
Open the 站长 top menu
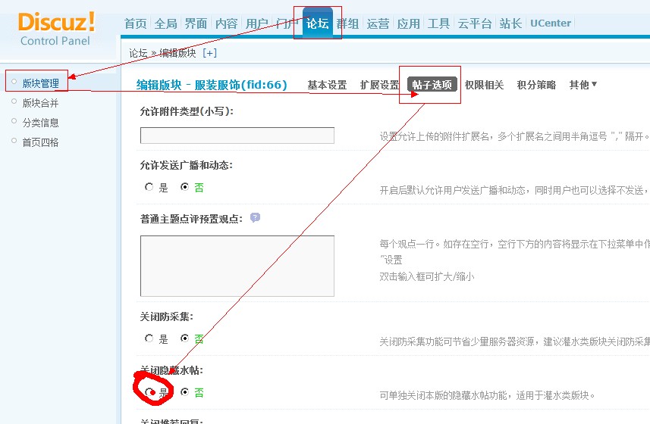pos(510,23)
